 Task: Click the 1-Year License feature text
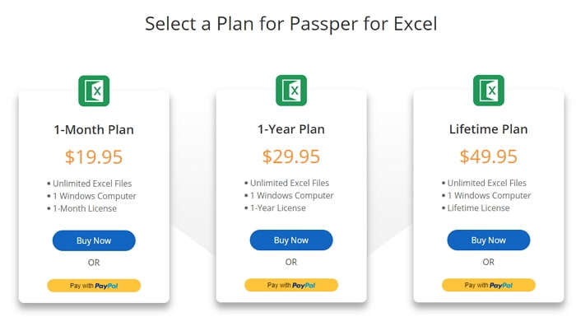coord(278,208)
